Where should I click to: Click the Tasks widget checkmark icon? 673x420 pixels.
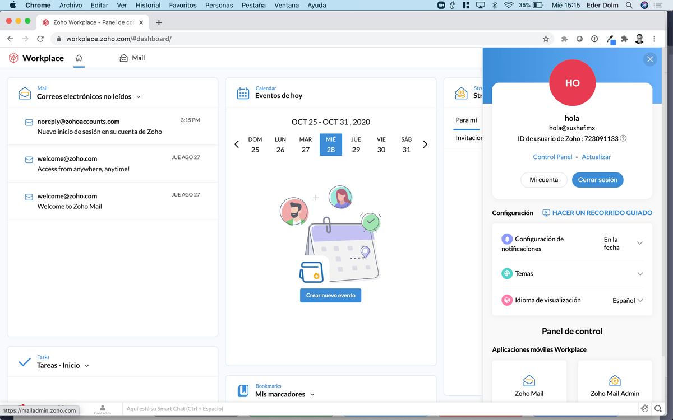click(25, 362)
